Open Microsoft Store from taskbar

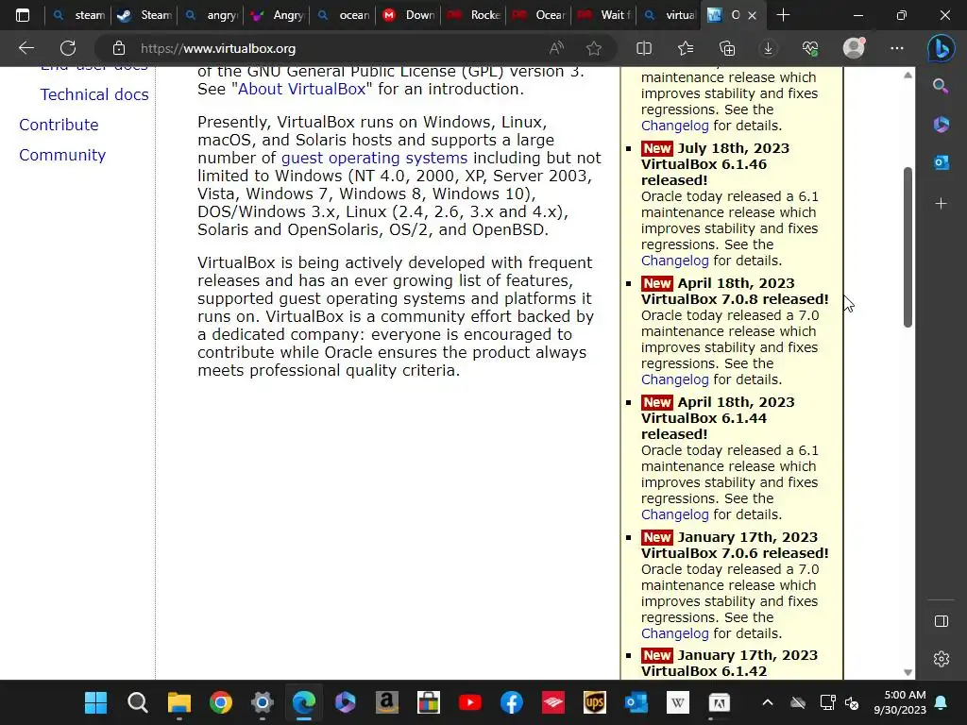[x=428, y=702]
